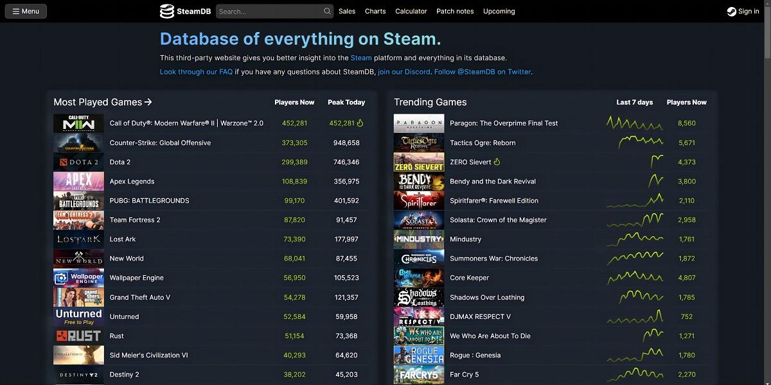Open the Patch notes page
The width and height of the screenshot is (771, 385).
click(x=455, y=11)
